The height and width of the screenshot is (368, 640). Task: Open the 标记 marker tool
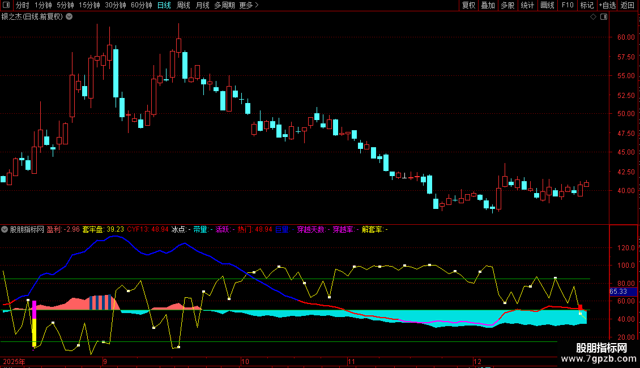pyautogui.click(x=586, y=5)
